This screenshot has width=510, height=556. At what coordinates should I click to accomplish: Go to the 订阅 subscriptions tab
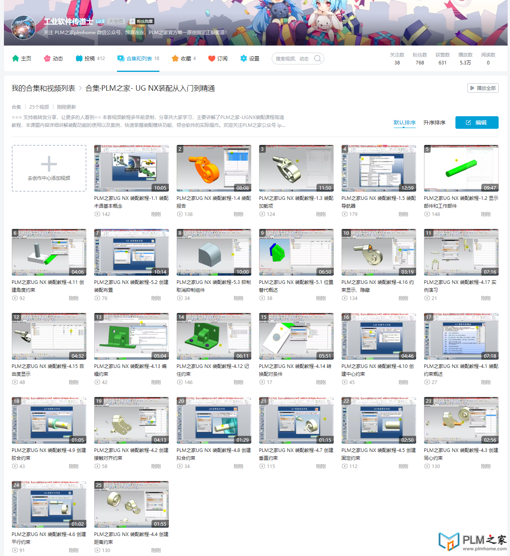pyautogui.click(x=218, y=59)
